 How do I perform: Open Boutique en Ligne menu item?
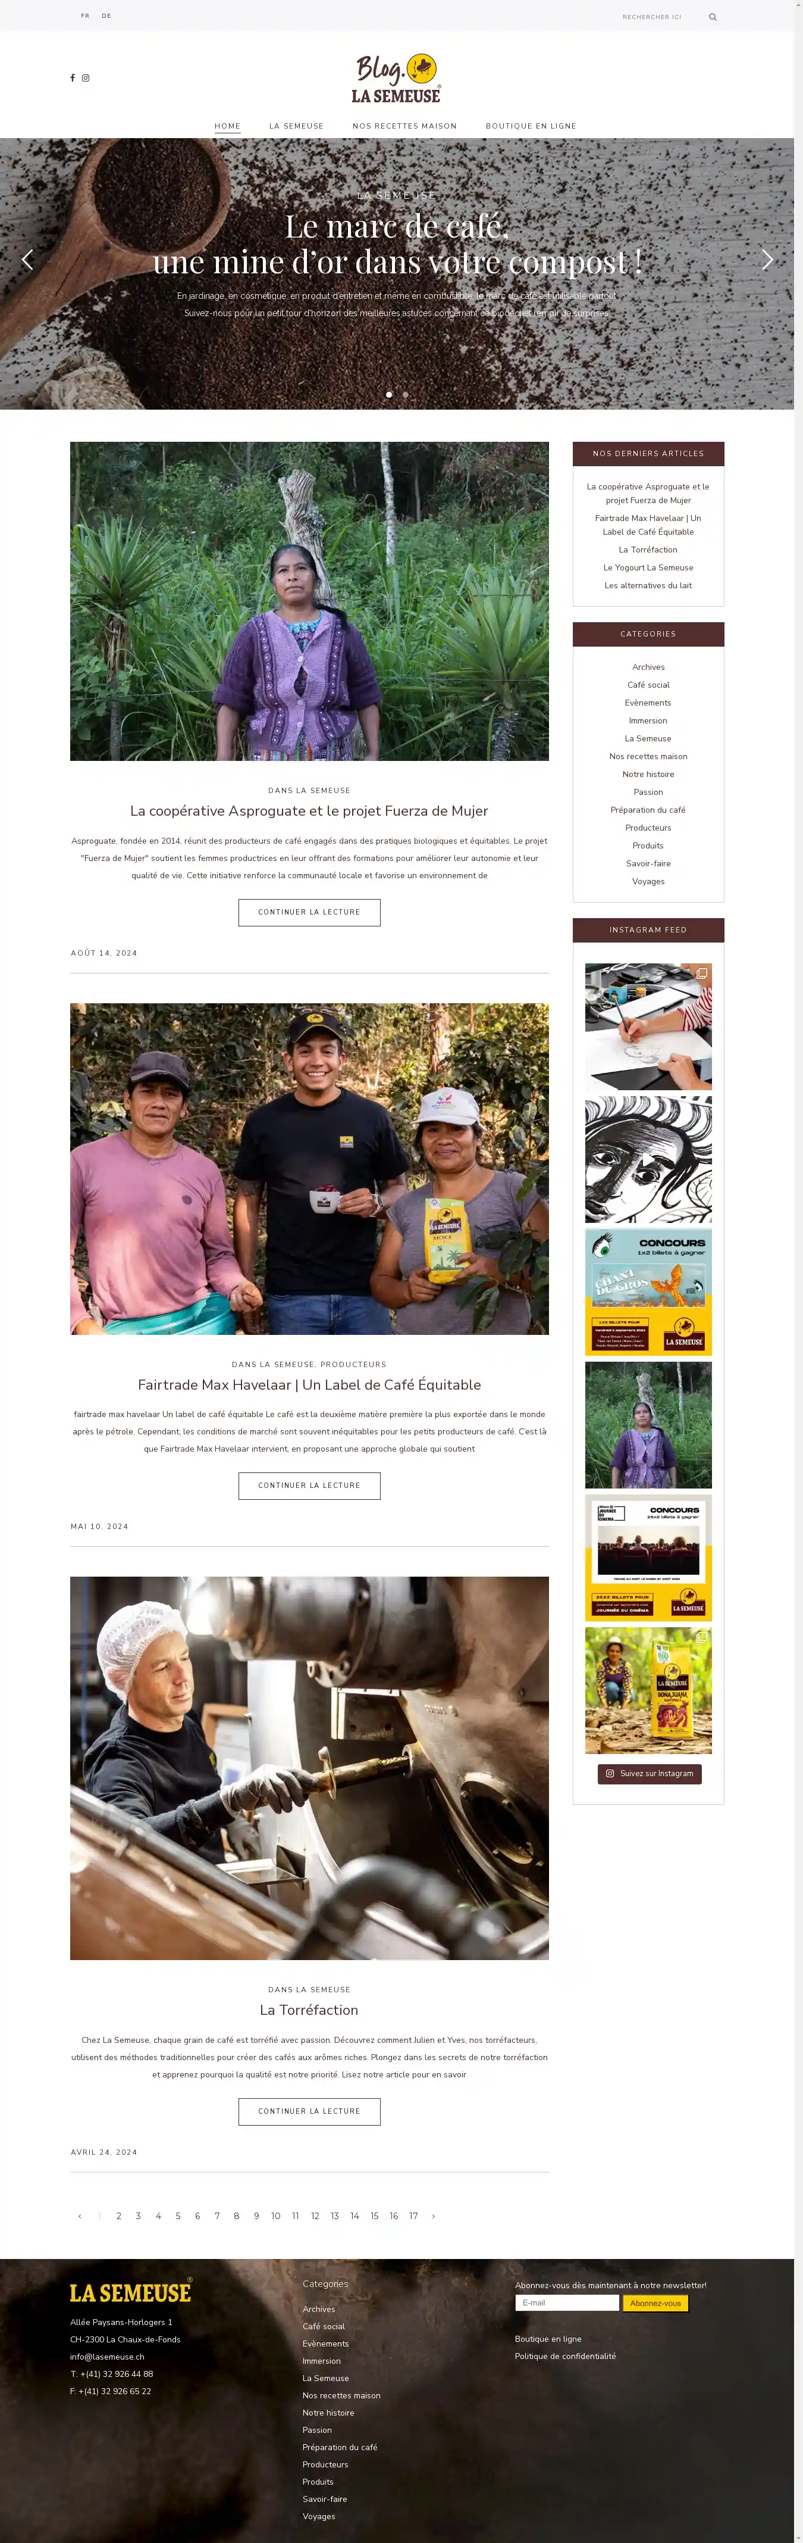point(531,126)
